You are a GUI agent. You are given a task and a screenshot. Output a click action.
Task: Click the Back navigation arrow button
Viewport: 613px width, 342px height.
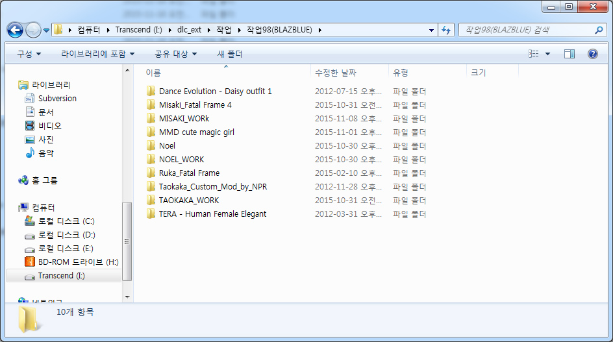click(16, 30)
